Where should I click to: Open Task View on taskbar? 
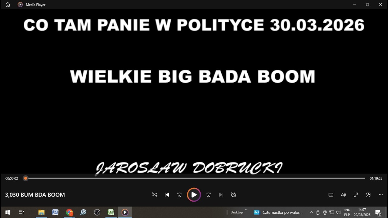coord(21,212)
